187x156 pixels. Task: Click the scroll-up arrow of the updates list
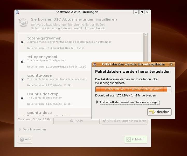coord(146,35)
